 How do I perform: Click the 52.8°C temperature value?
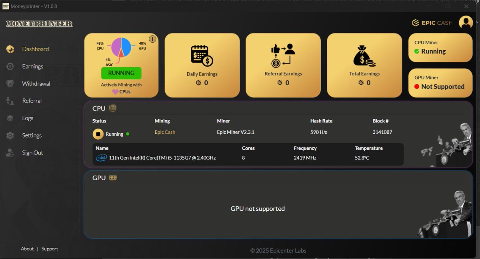point(362,158)
